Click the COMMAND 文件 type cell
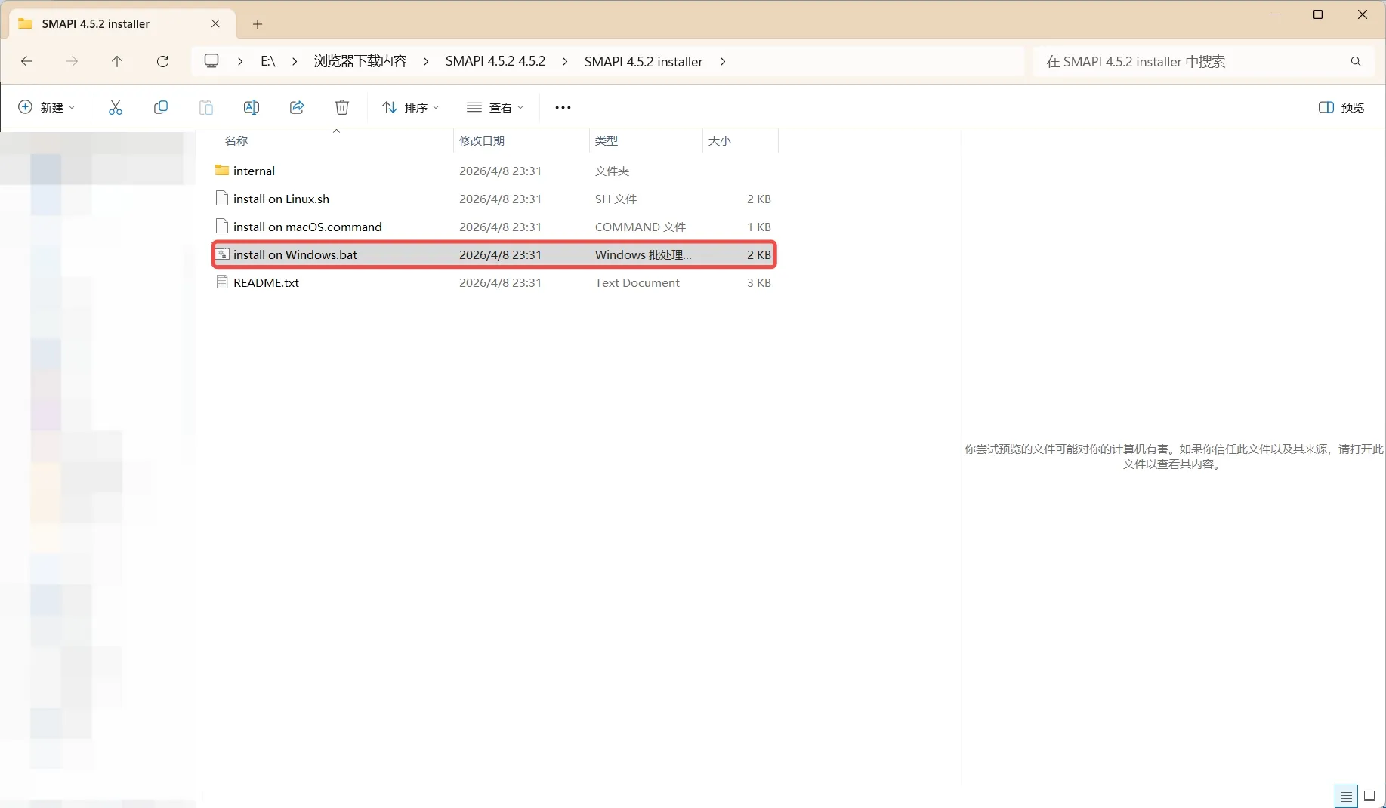This screenshot has height=808, width=1386. (641, 227)
